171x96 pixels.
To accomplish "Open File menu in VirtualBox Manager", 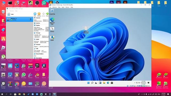I will [x=7, y=11].
